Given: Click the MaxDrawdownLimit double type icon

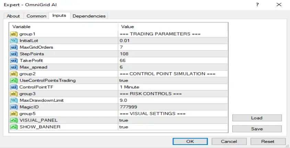Looking at the screenshot, I should tap(14, 100).
